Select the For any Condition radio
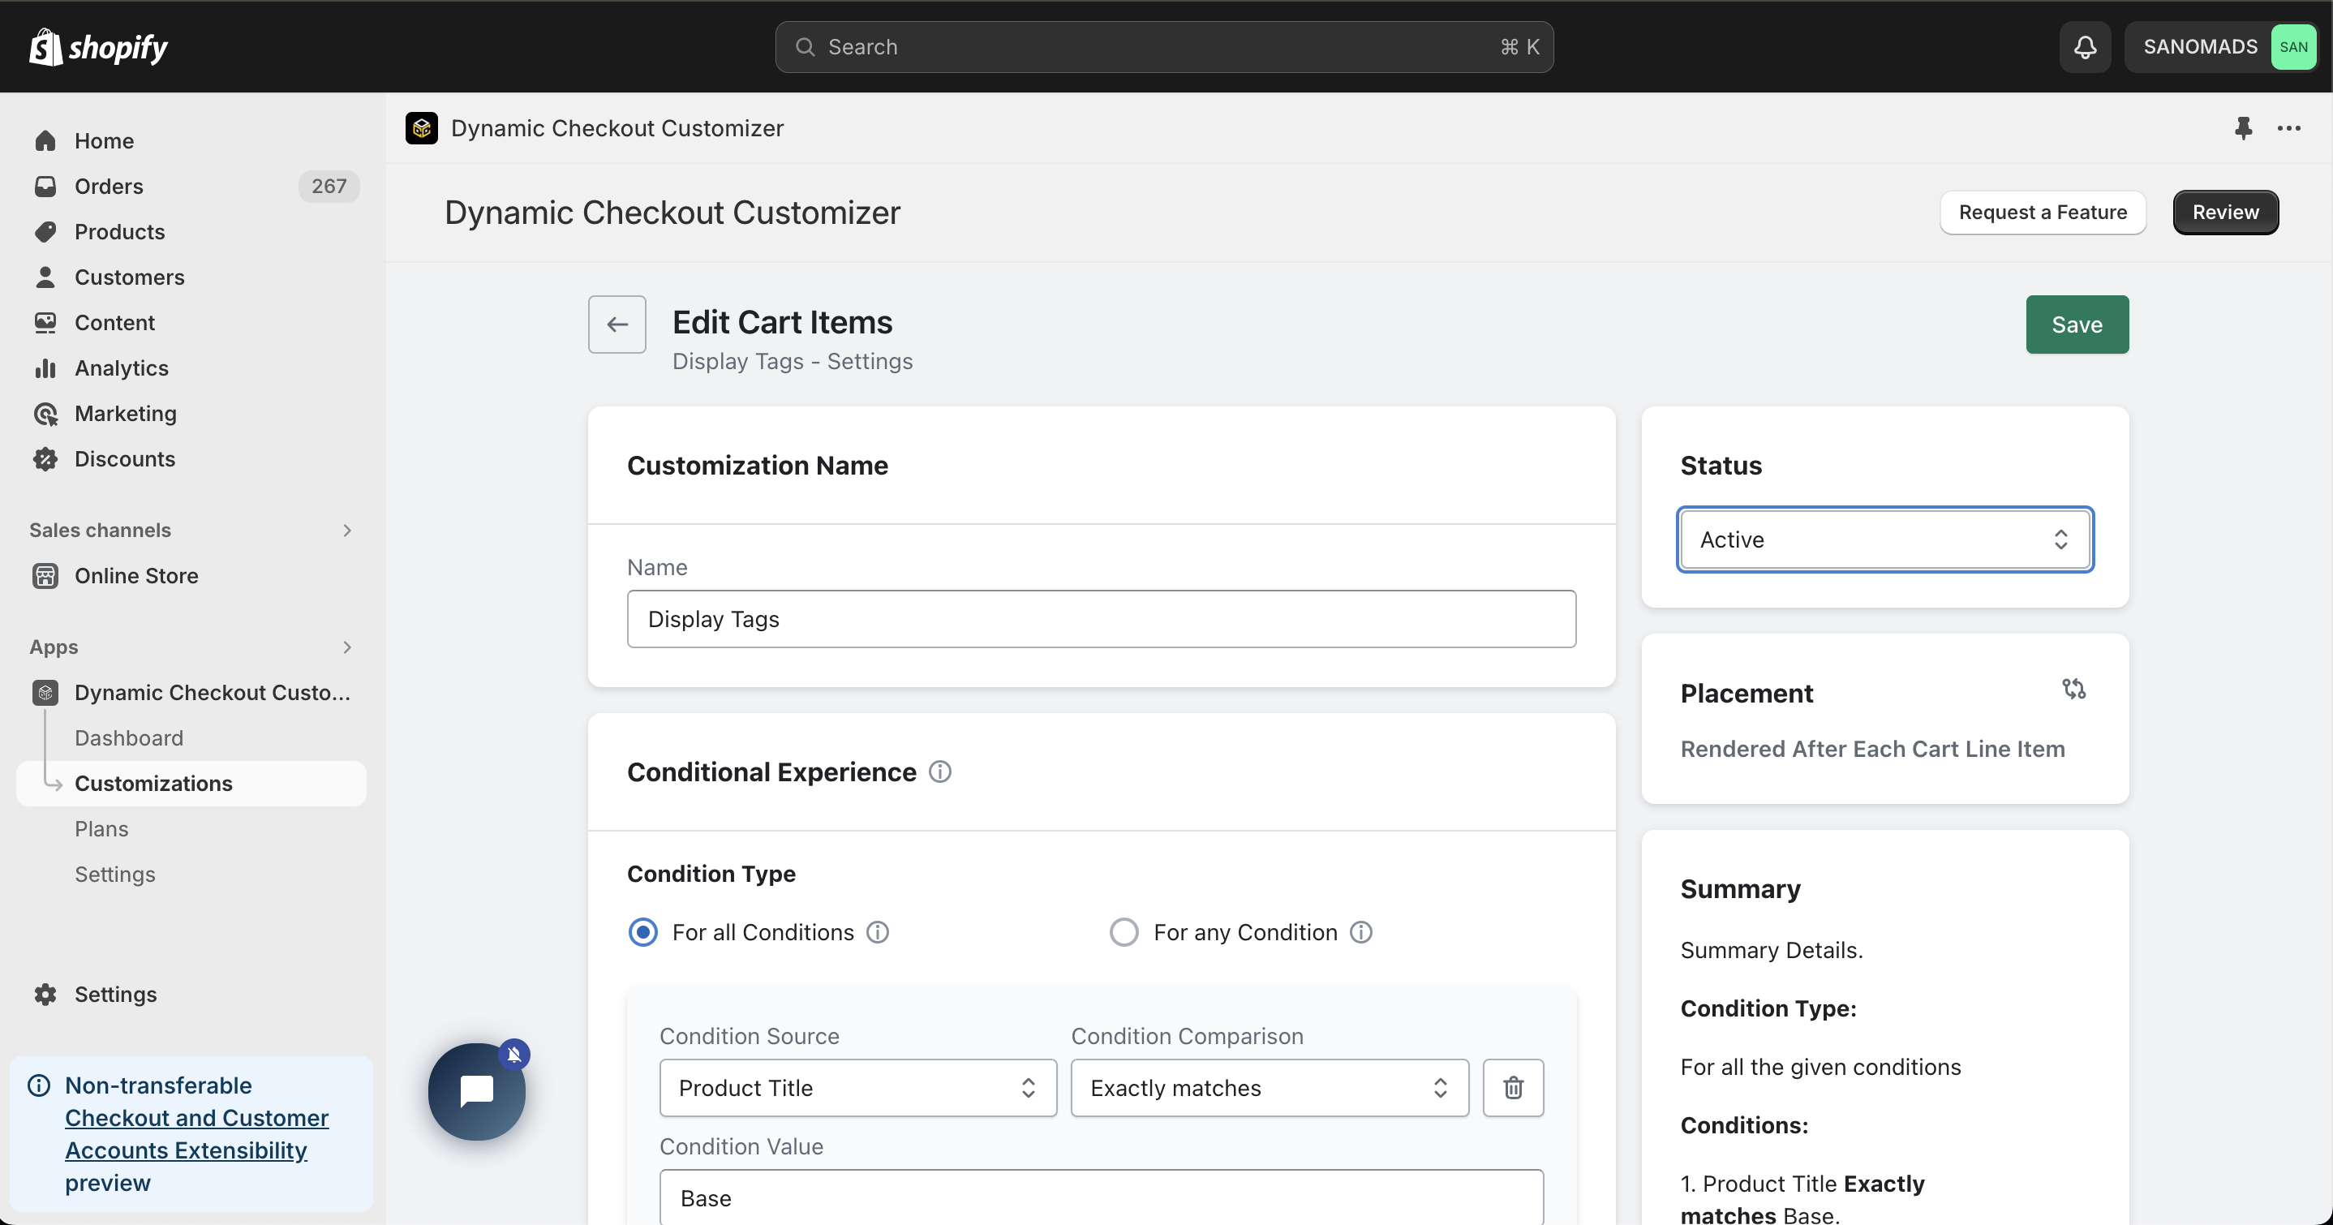The width and height of the screenshot is (2333, 1225). (x=1124, y=931)
